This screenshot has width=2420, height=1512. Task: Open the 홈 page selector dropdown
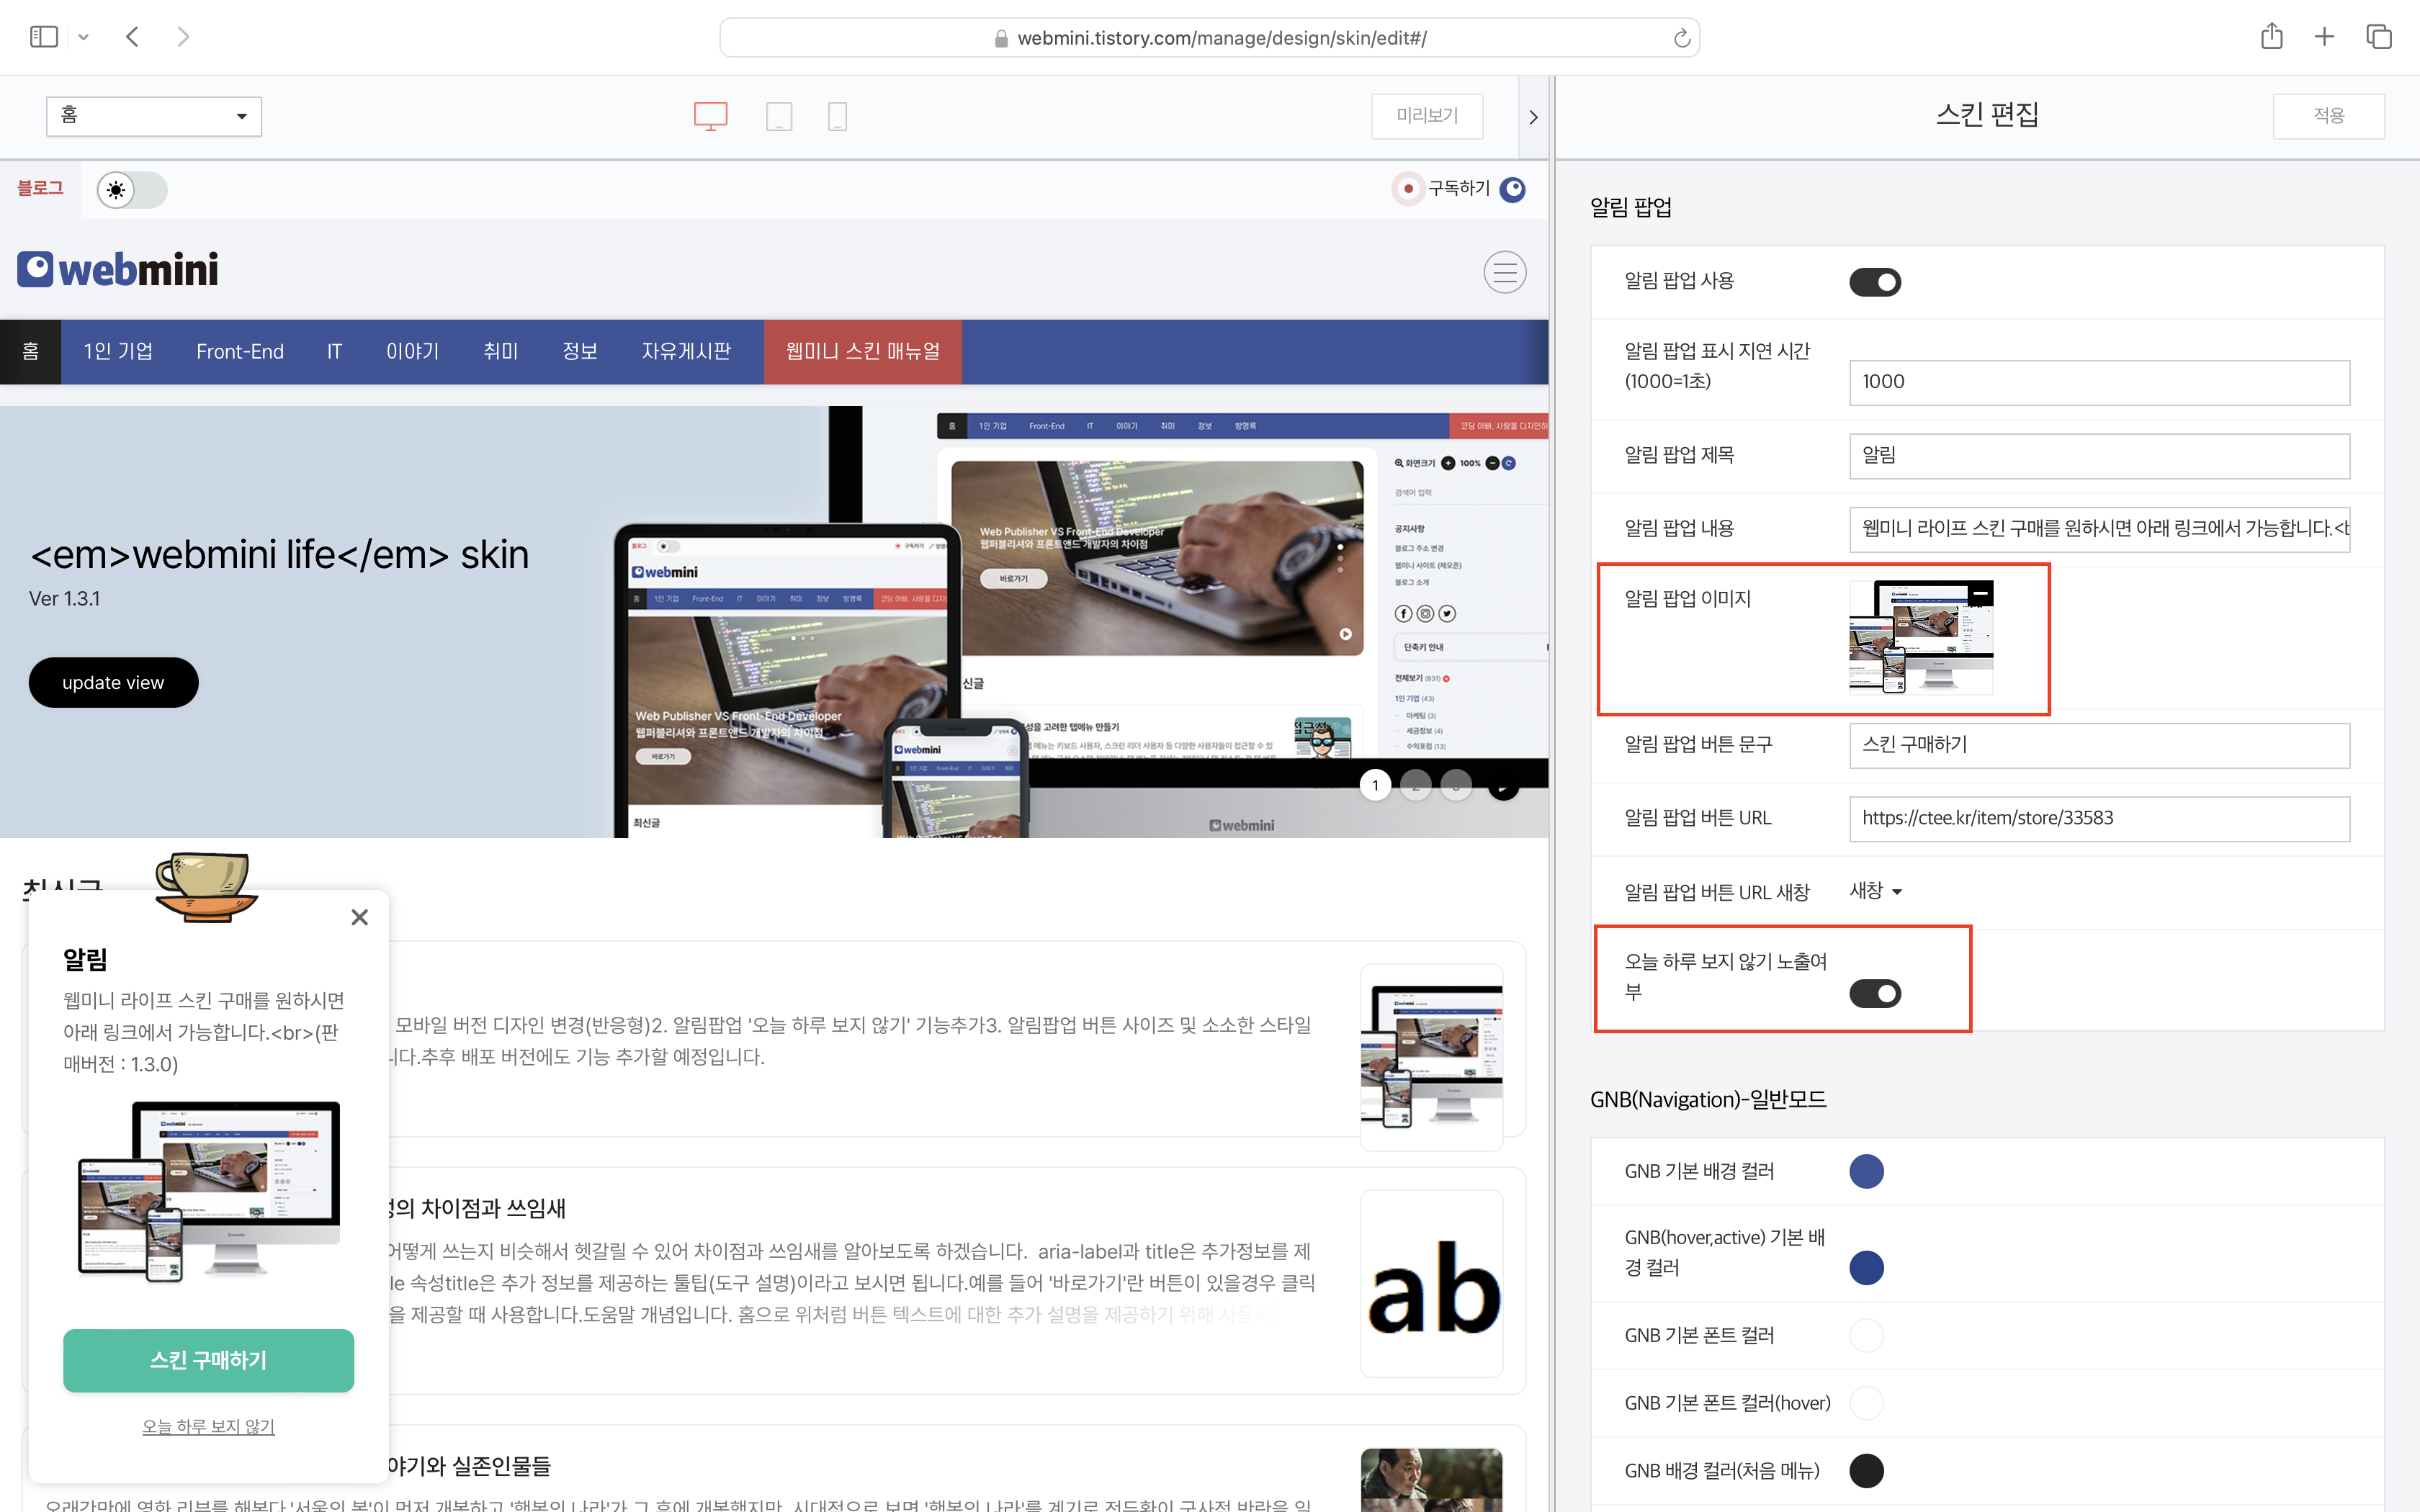point(154,116)
